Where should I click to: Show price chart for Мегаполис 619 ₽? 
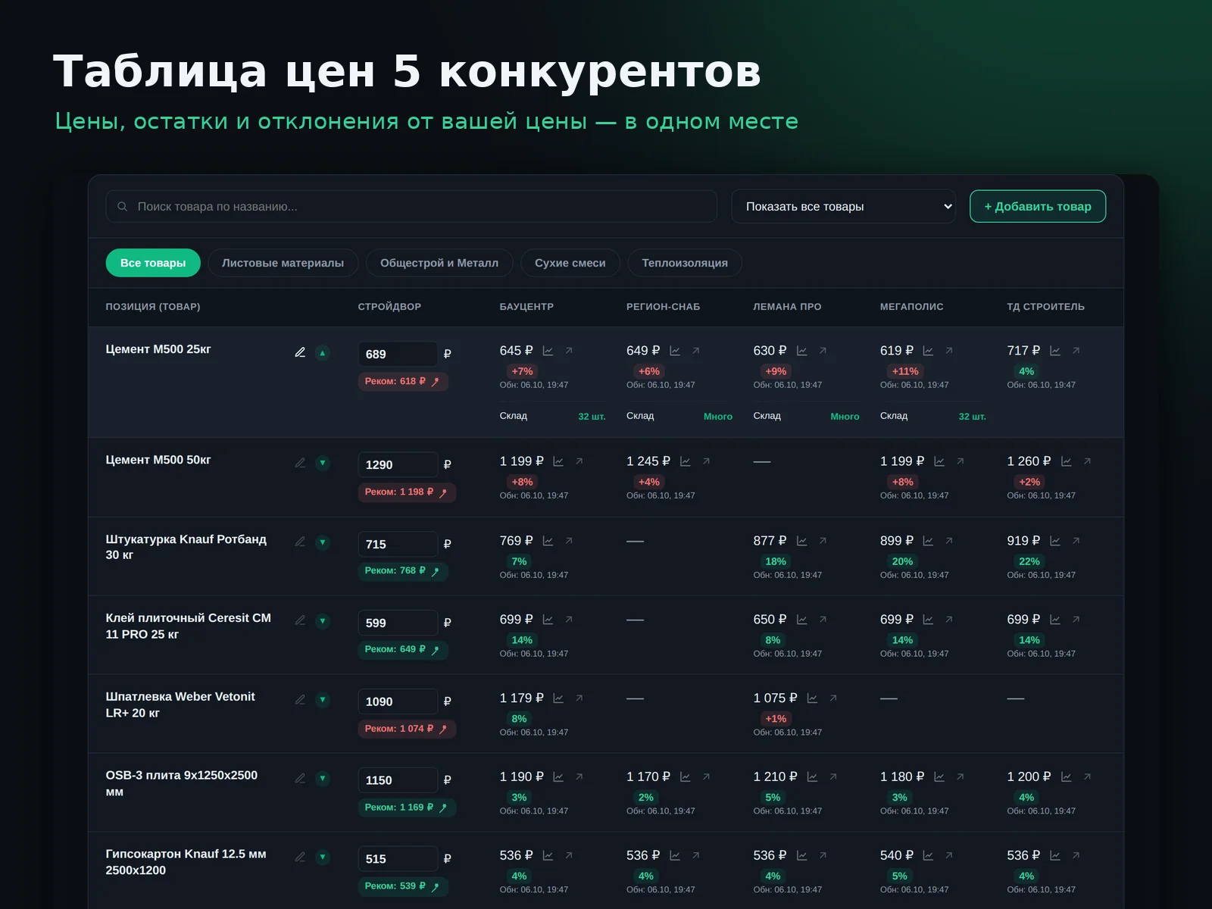[928, 351]
